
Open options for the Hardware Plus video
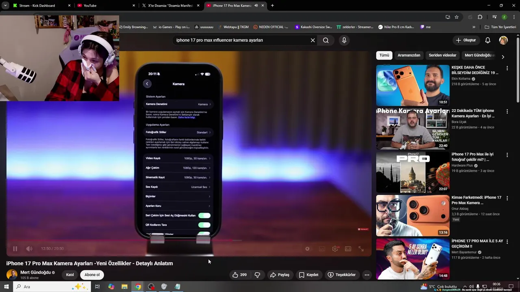[507, 155]
